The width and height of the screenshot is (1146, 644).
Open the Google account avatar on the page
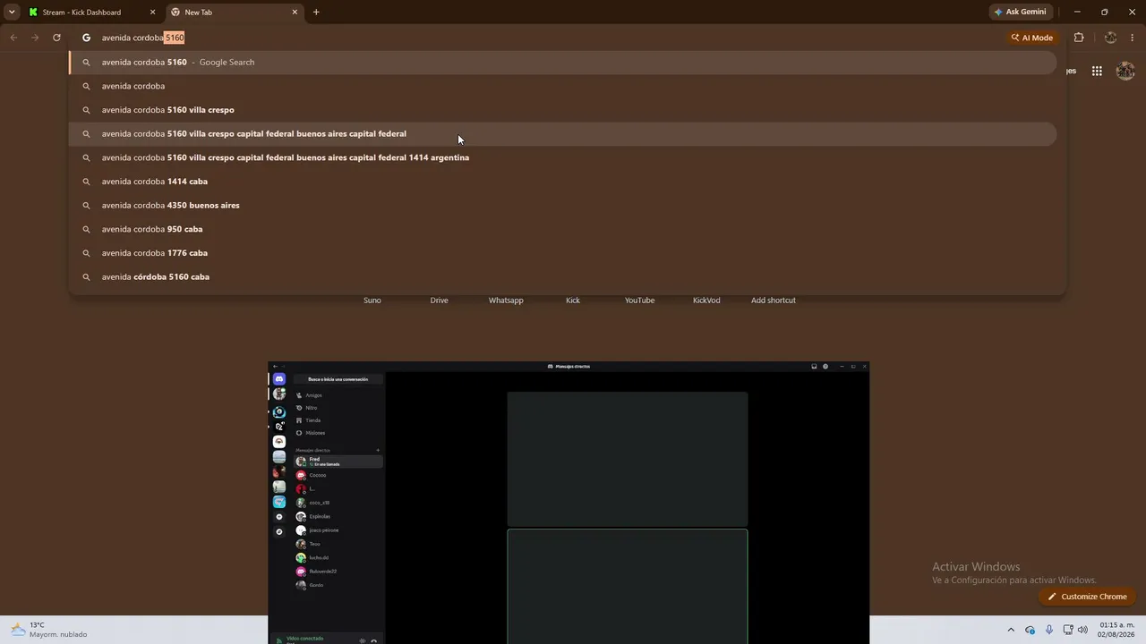1125,71
